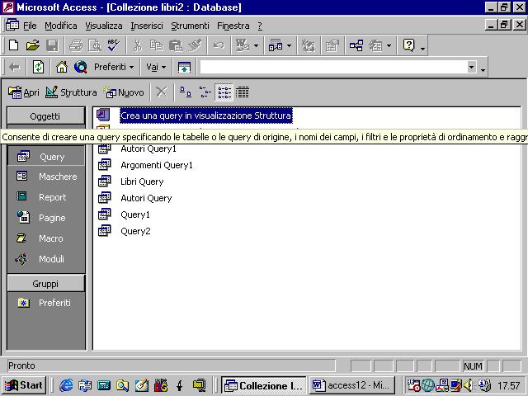Image resolution: width=528 pixels, height=396 pixels.
Task: Click the Print icon
Action: pos(76,45)
